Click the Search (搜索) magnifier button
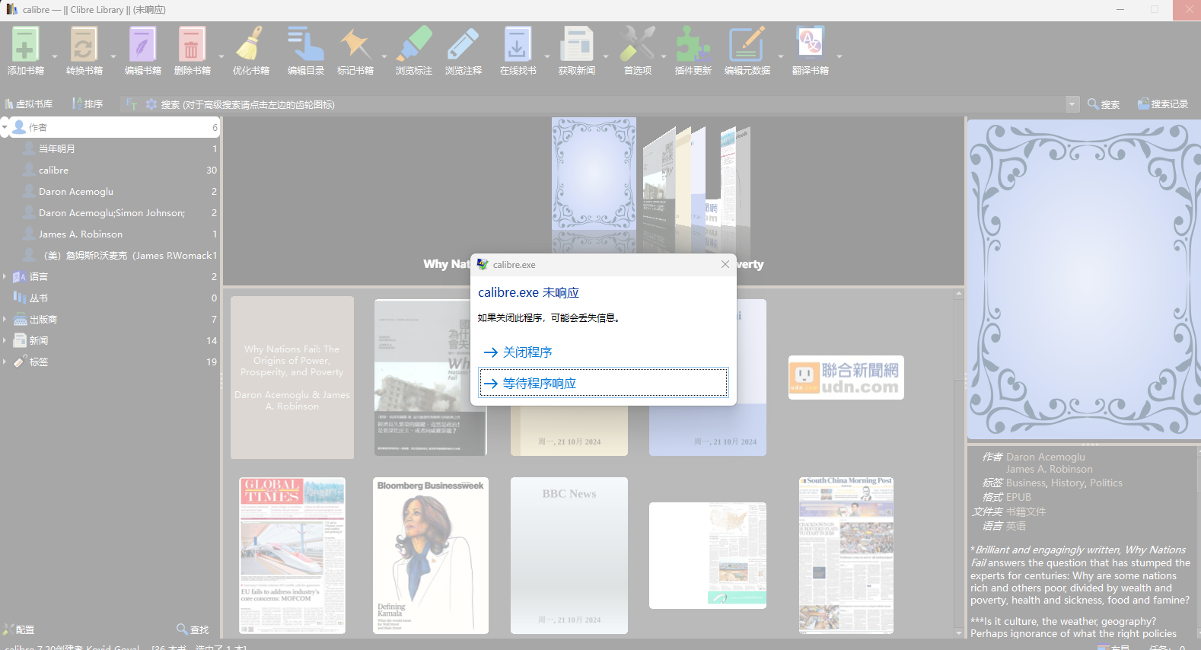1201x650 pixels. click(1104, 104)
